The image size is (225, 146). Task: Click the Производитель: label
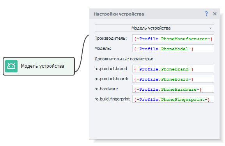pyautogui.click(x=111, y=38)
